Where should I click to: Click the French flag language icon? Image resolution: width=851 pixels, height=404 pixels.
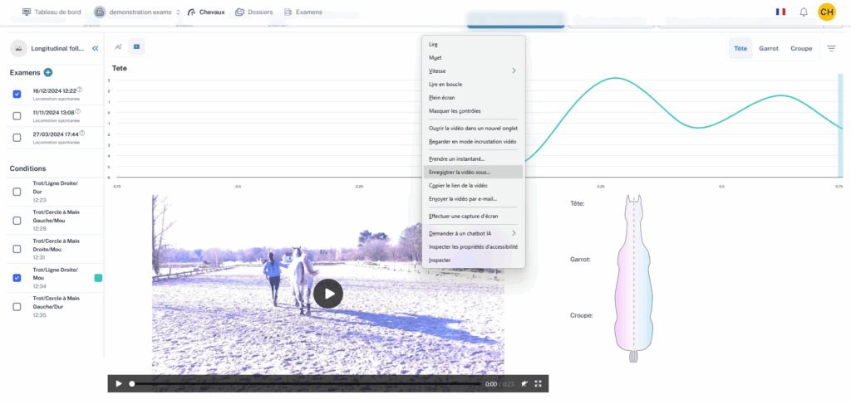coord(780,12)
